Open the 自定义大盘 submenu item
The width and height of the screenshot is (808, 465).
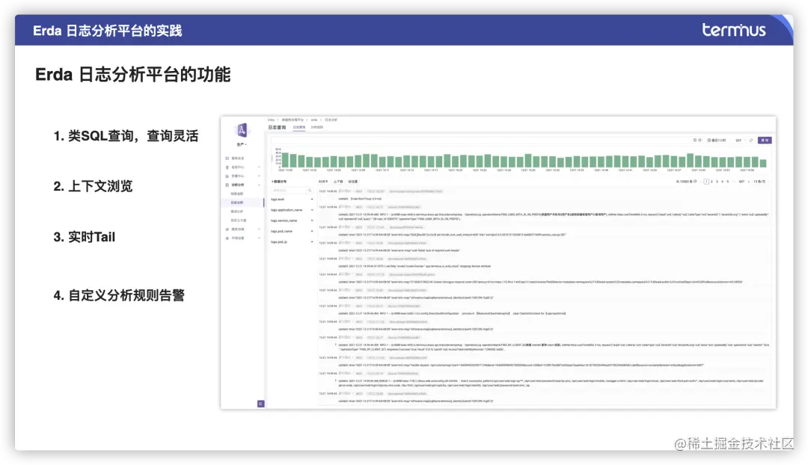239,221
